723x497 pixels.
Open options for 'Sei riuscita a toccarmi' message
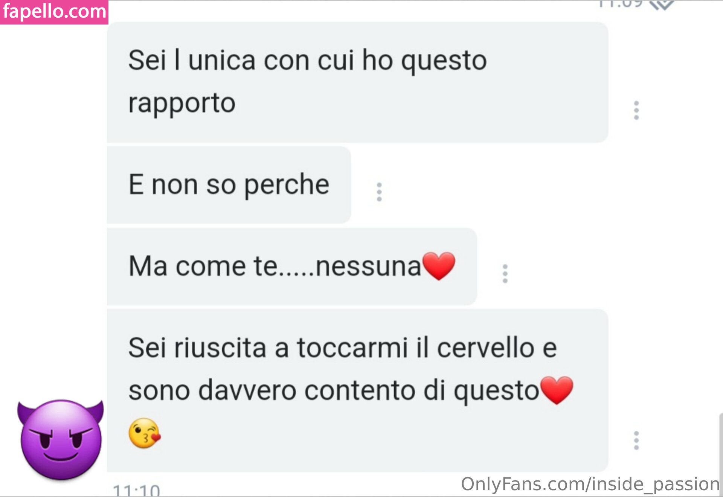tap(636, 440)
